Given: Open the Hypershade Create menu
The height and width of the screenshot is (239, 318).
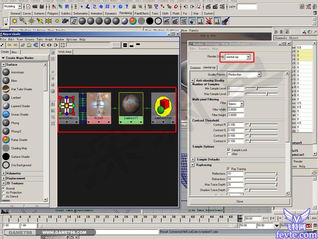Looking at the screenshot, I should click(x=30, y=39).
